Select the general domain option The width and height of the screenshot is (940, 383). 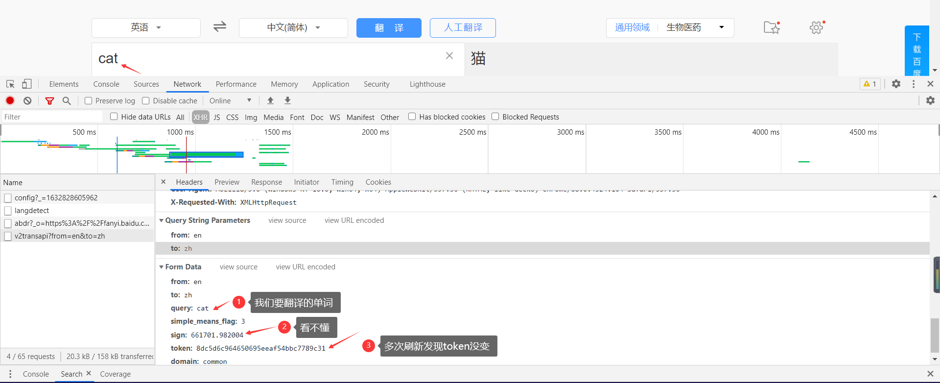[x=632, y=27]
